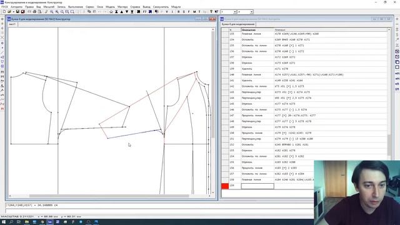
Task: Click the algorithm table vertical scrollbar thumb
Action: click(x=389, y=146)
